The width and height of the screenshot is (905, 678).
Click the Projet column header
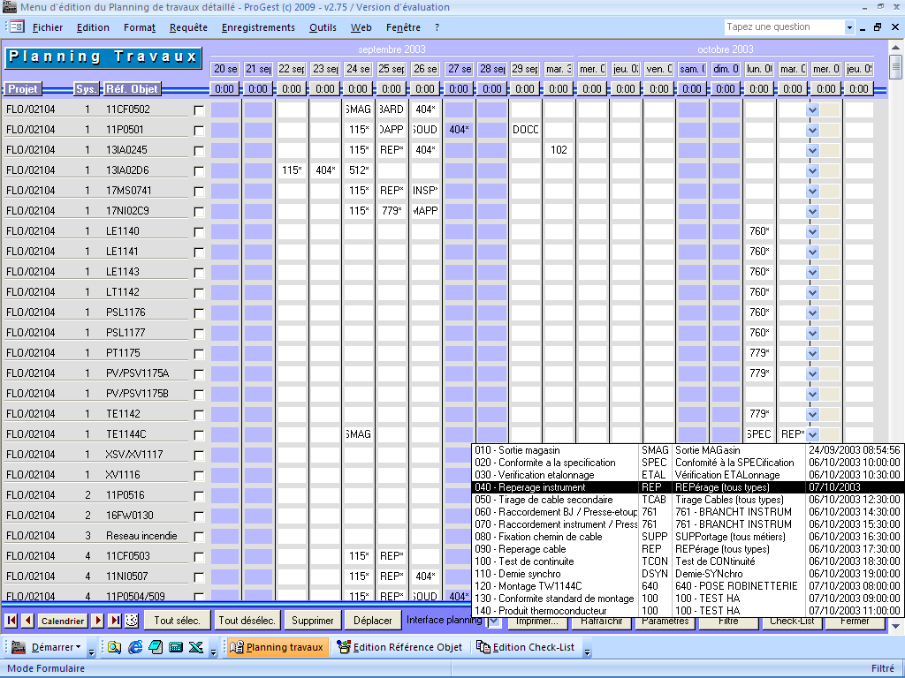[x=22, y=89]
